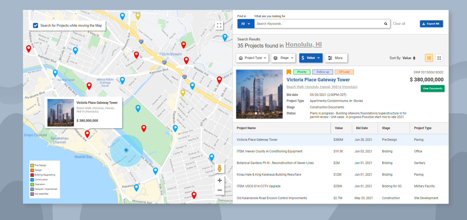
Task: Open the More filters button
Action: click(336, 58)
